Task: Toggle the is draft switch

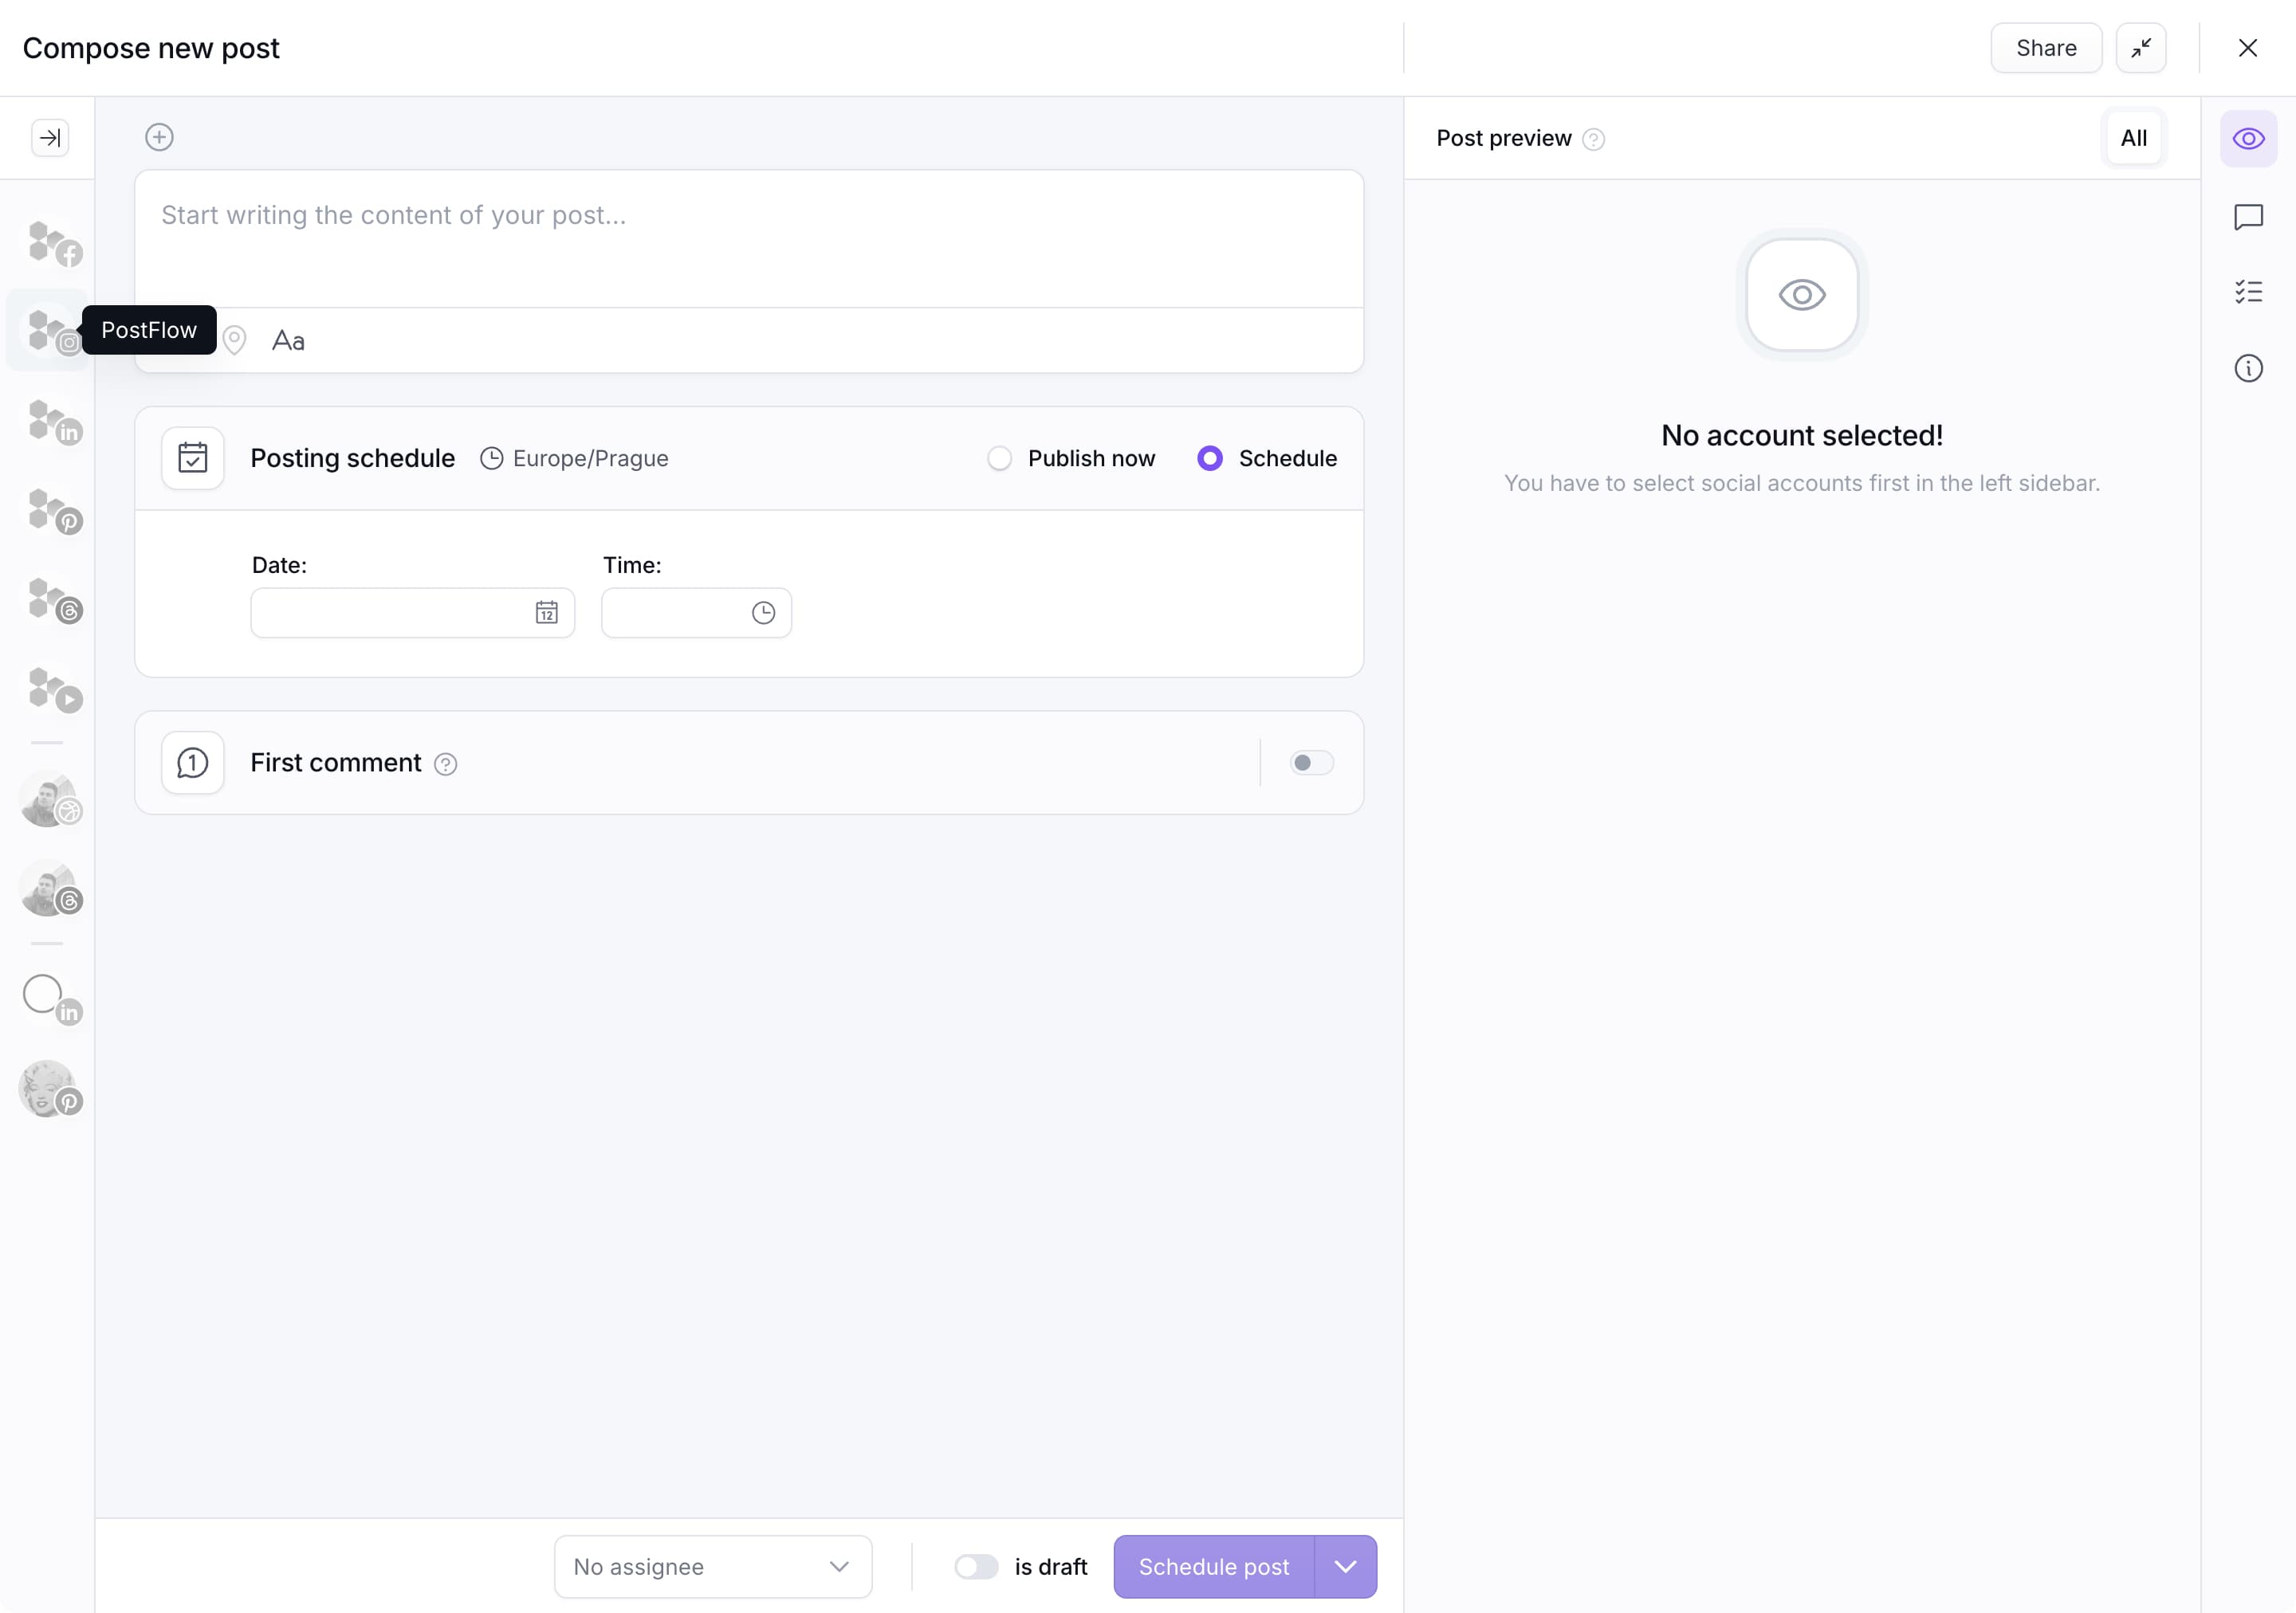Action: coord(975,1566)
